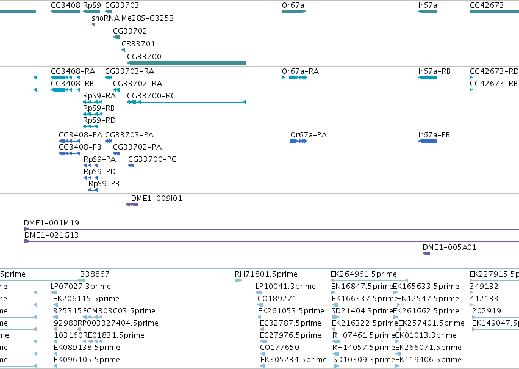Select the 202919 EST label
This screenshot has height=369, width=519.
tap(487, 311)
